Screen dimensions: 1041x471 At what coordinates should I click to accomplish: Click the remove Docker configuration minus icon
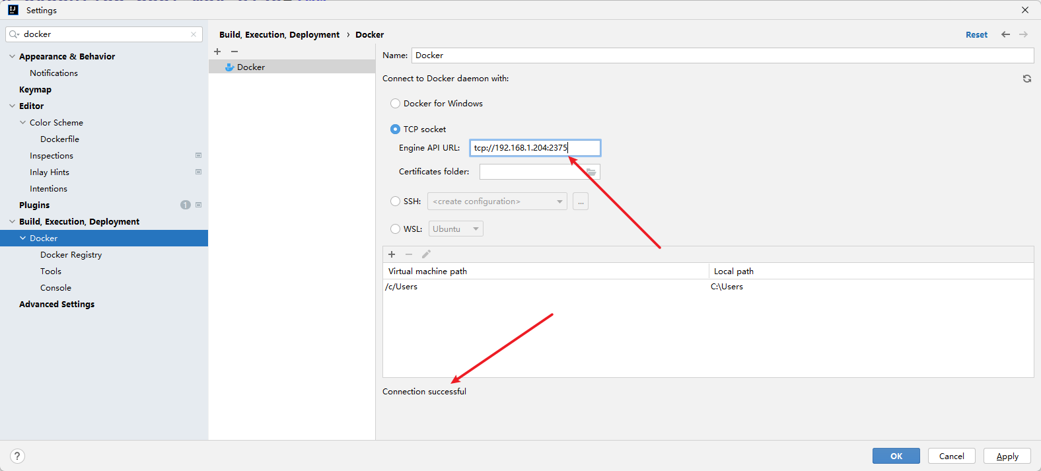click(234, 52)
